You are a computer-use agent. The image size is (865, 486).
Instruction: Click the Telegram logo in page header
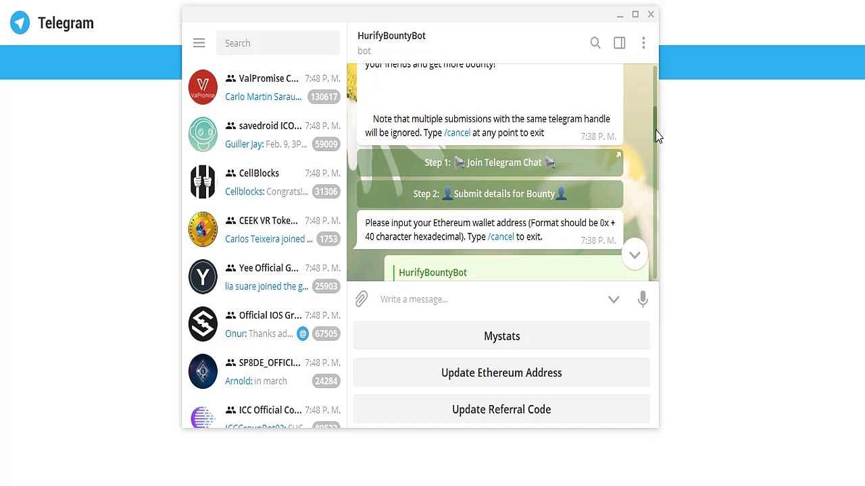click(20, 23)
